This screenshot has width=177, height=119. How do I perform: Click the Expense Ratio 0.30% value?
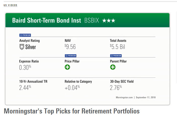tap(25, 67)
